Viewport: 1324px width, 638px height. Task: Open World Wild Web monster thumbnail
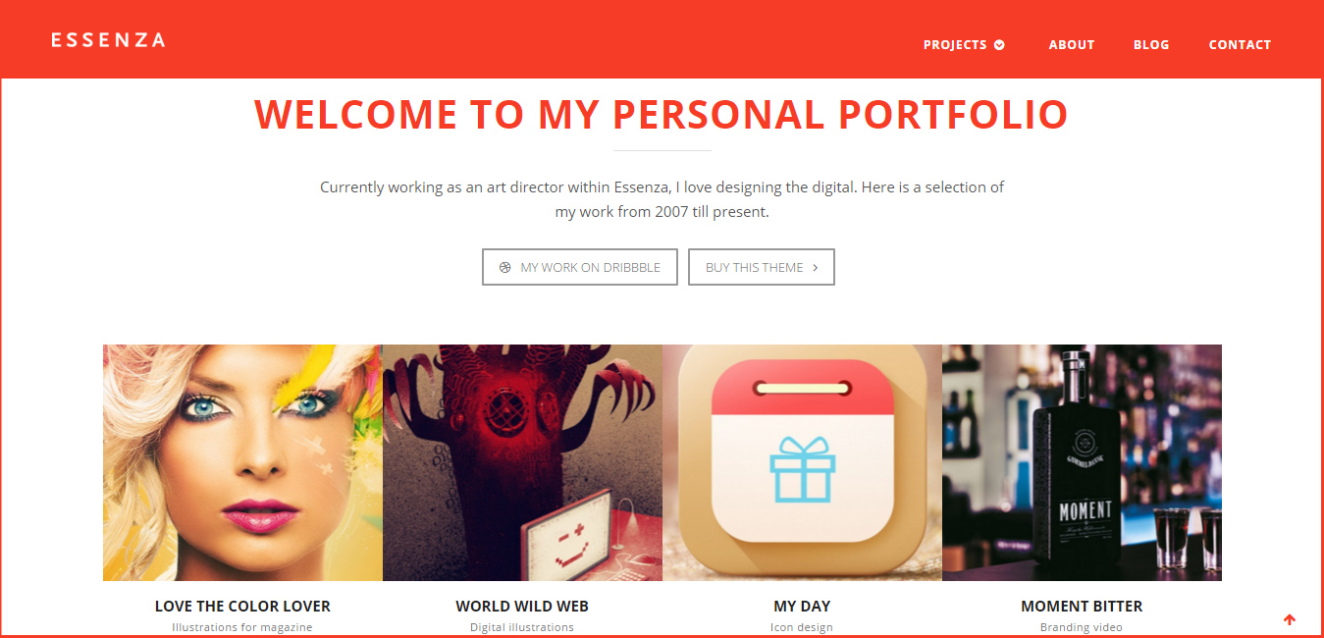tap(522, 462)
